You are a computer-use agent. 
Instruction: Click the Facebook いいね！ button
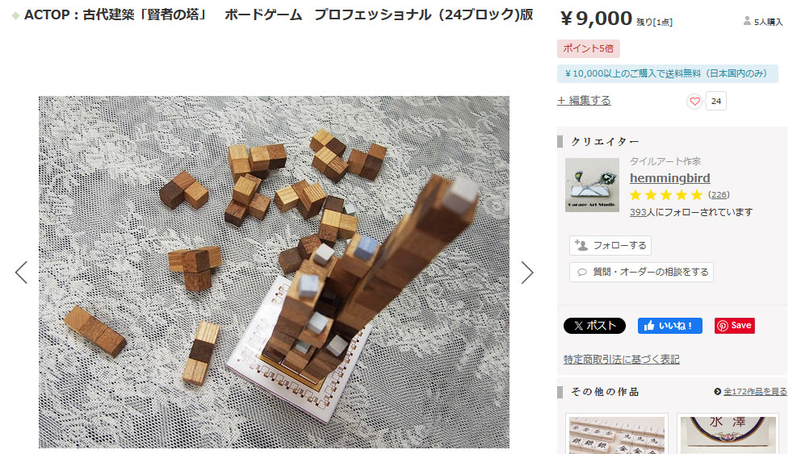point(669,326)
